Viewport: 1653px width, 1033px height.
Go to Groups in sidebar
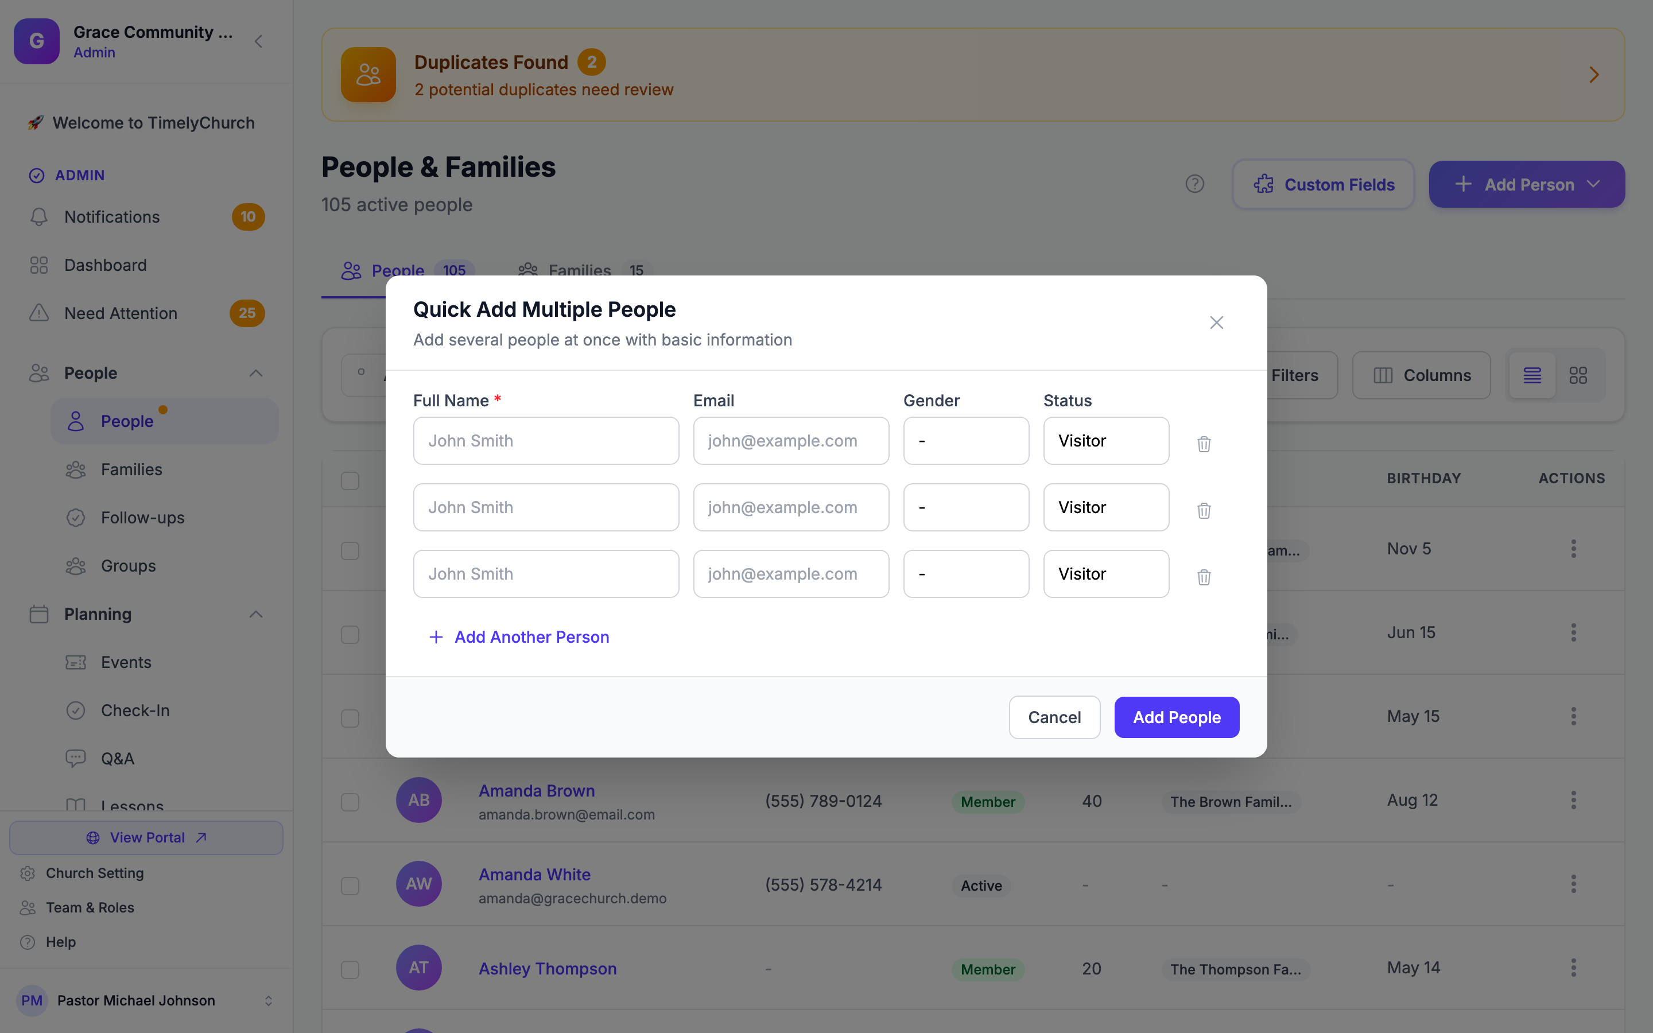click(x=164, y=566)
